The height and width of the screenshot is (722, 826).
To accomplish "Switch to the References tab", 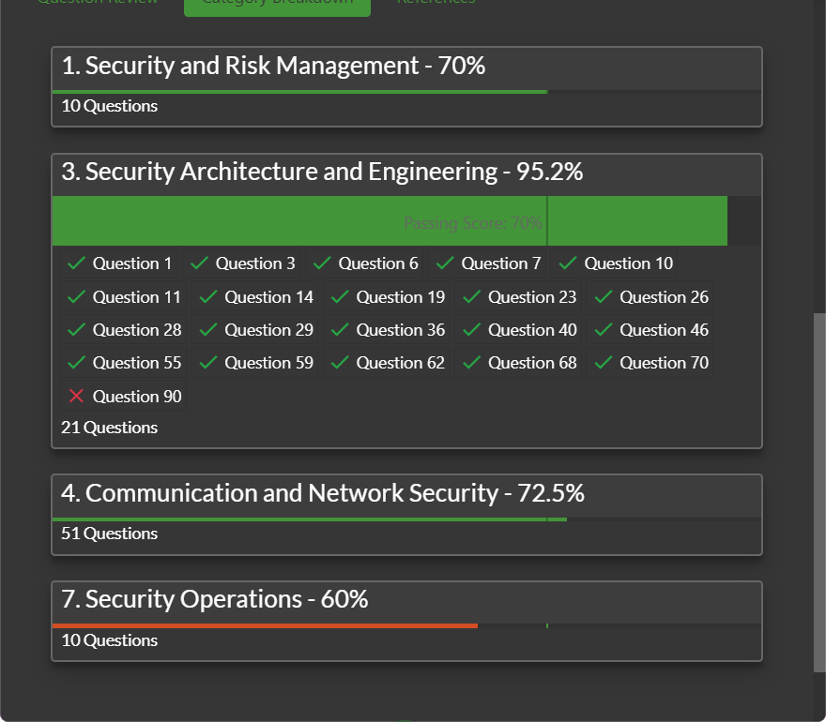I will 436,3.
